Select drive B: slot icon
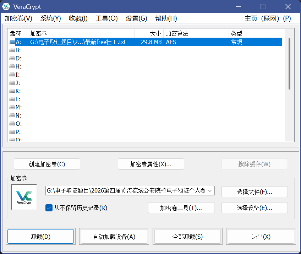 point(12,50)
